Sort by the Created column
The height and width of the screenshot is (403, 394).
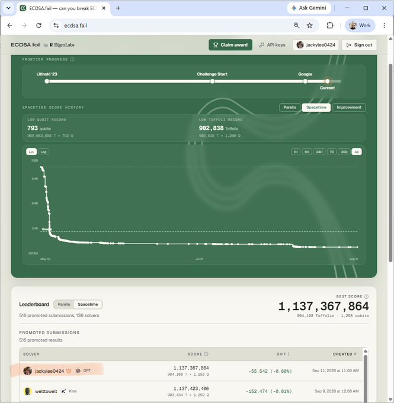(345, 354)
